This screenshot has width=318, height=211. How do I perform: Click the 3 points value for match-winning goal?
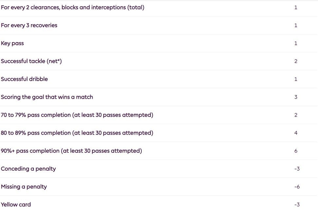296,97
